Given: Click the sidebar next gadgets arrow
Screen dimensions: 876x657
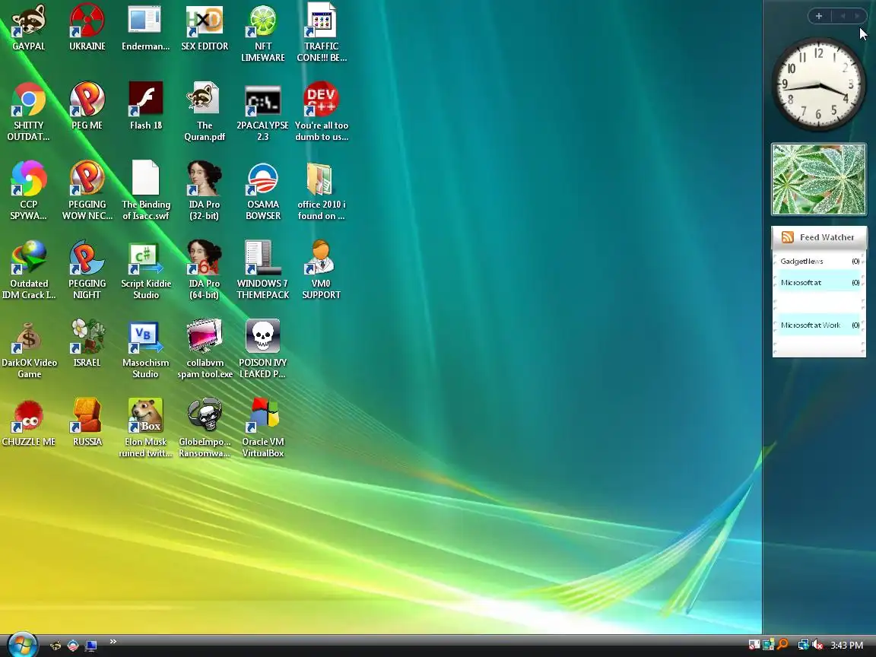Looking at the screenshot, I should point(856,16).
